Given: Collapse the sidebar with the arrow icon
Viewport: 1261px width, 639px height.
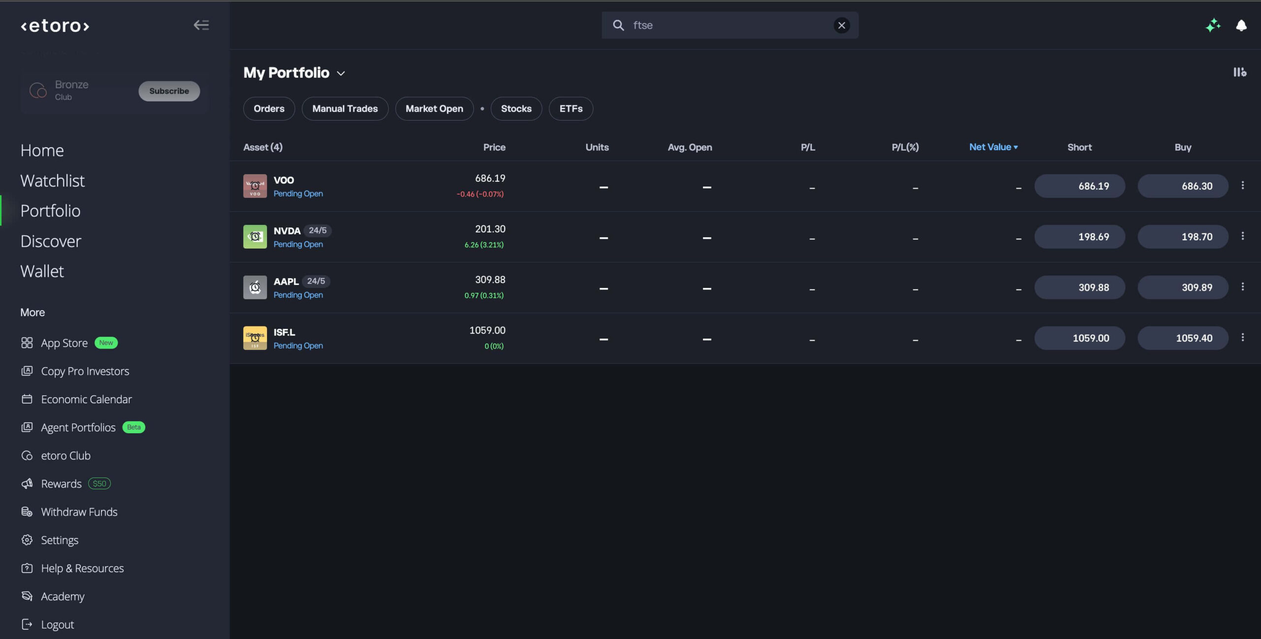Looking at the screenshot, I should [x=201, y=25].
